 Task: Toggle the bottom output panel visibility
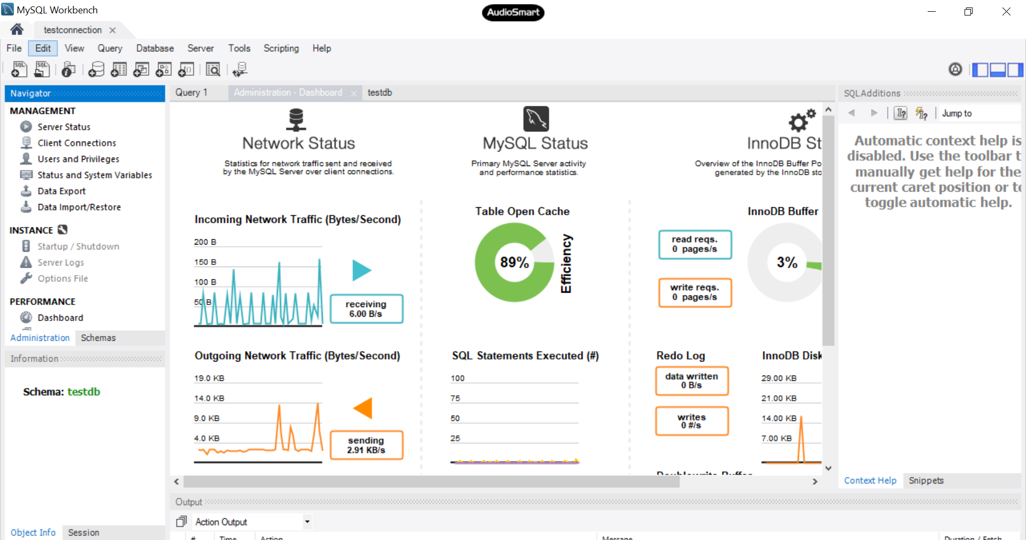point(998,69)
